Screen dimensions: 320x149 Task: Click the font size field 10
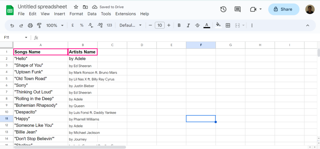coord(160,25)
